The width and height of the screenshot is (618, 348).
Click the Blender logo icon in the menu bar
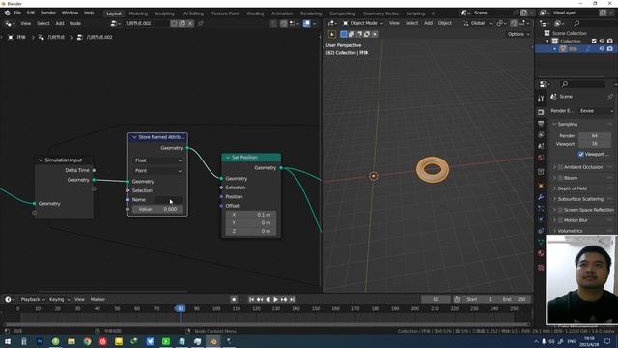[7, 13]
